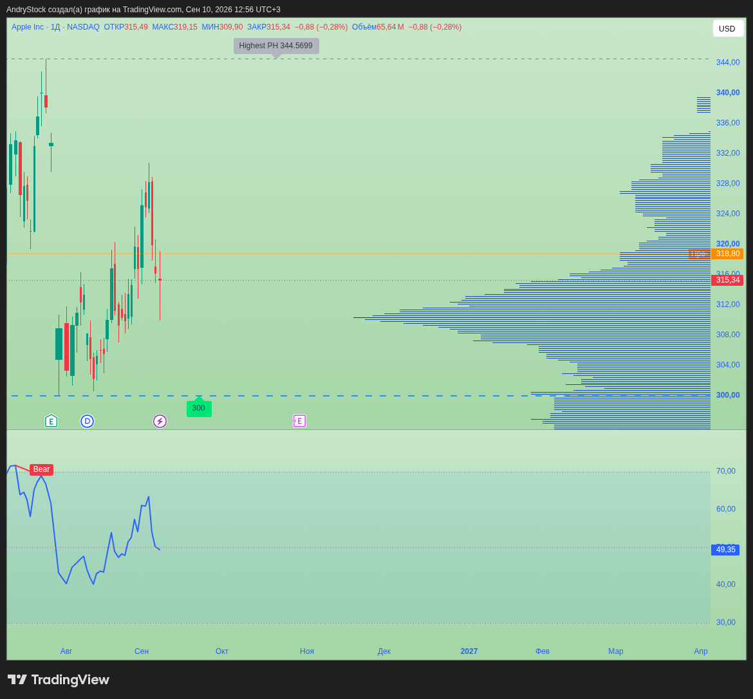Image resolution: width=753 pixels, height=699 pixels.
Task: Select the pink future earnings E icon
Action: tap(299, 422)
